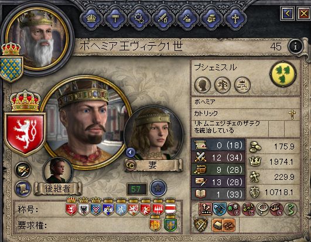Image resolution: width=311 pixels, height=242 pixels.
Task: Open the fist intrigue tab icon
Action: click(211, 19)
